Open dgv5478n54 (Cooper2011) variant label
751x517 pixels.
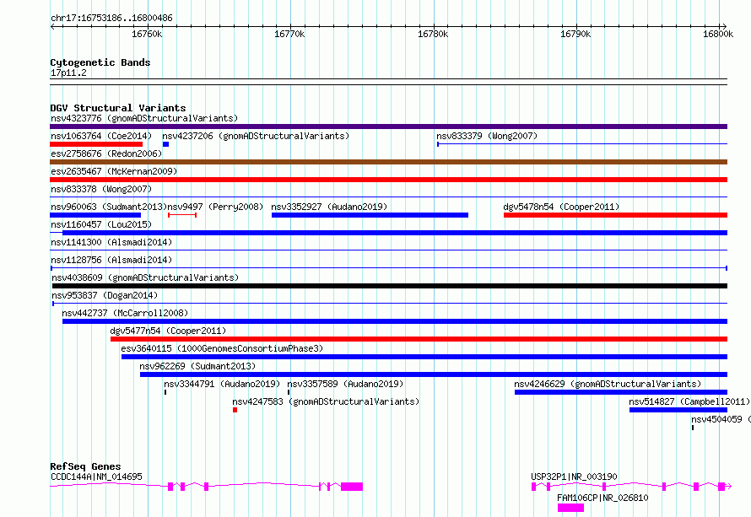click(x=561, y=207)
